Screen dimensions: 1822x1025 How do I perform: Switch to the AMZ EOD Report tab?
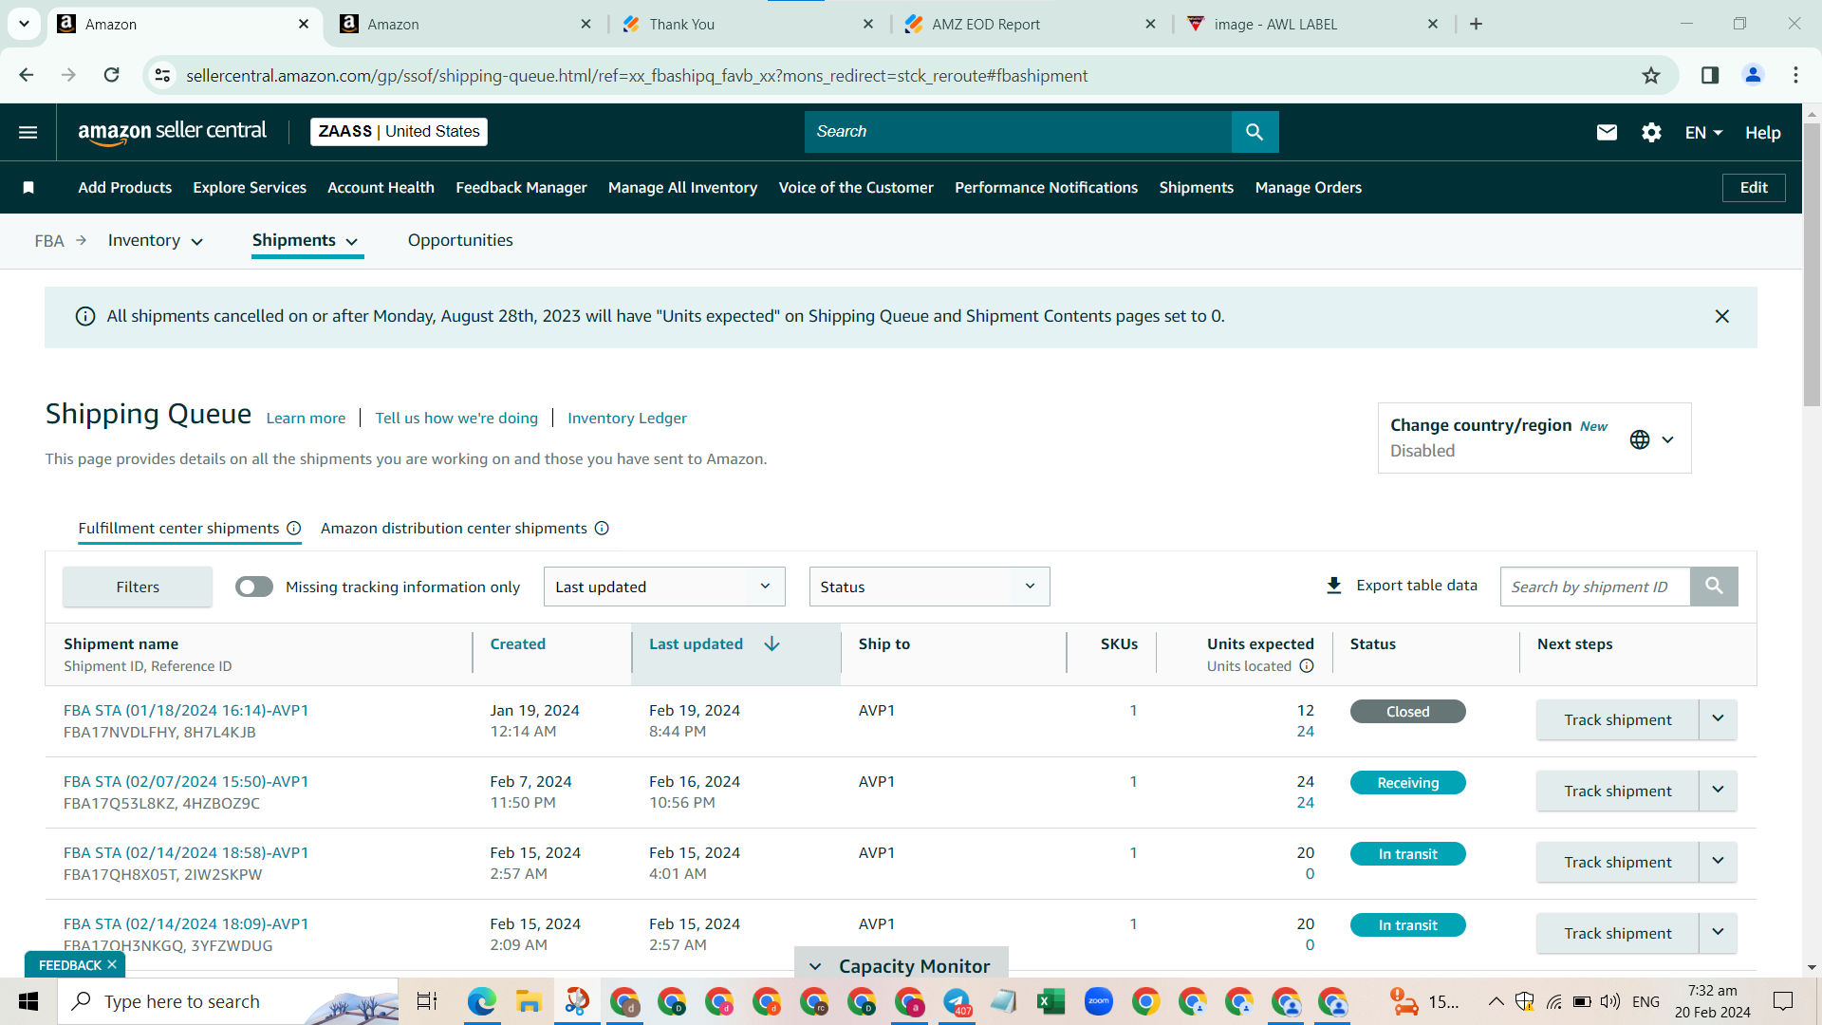point(1031,25)
